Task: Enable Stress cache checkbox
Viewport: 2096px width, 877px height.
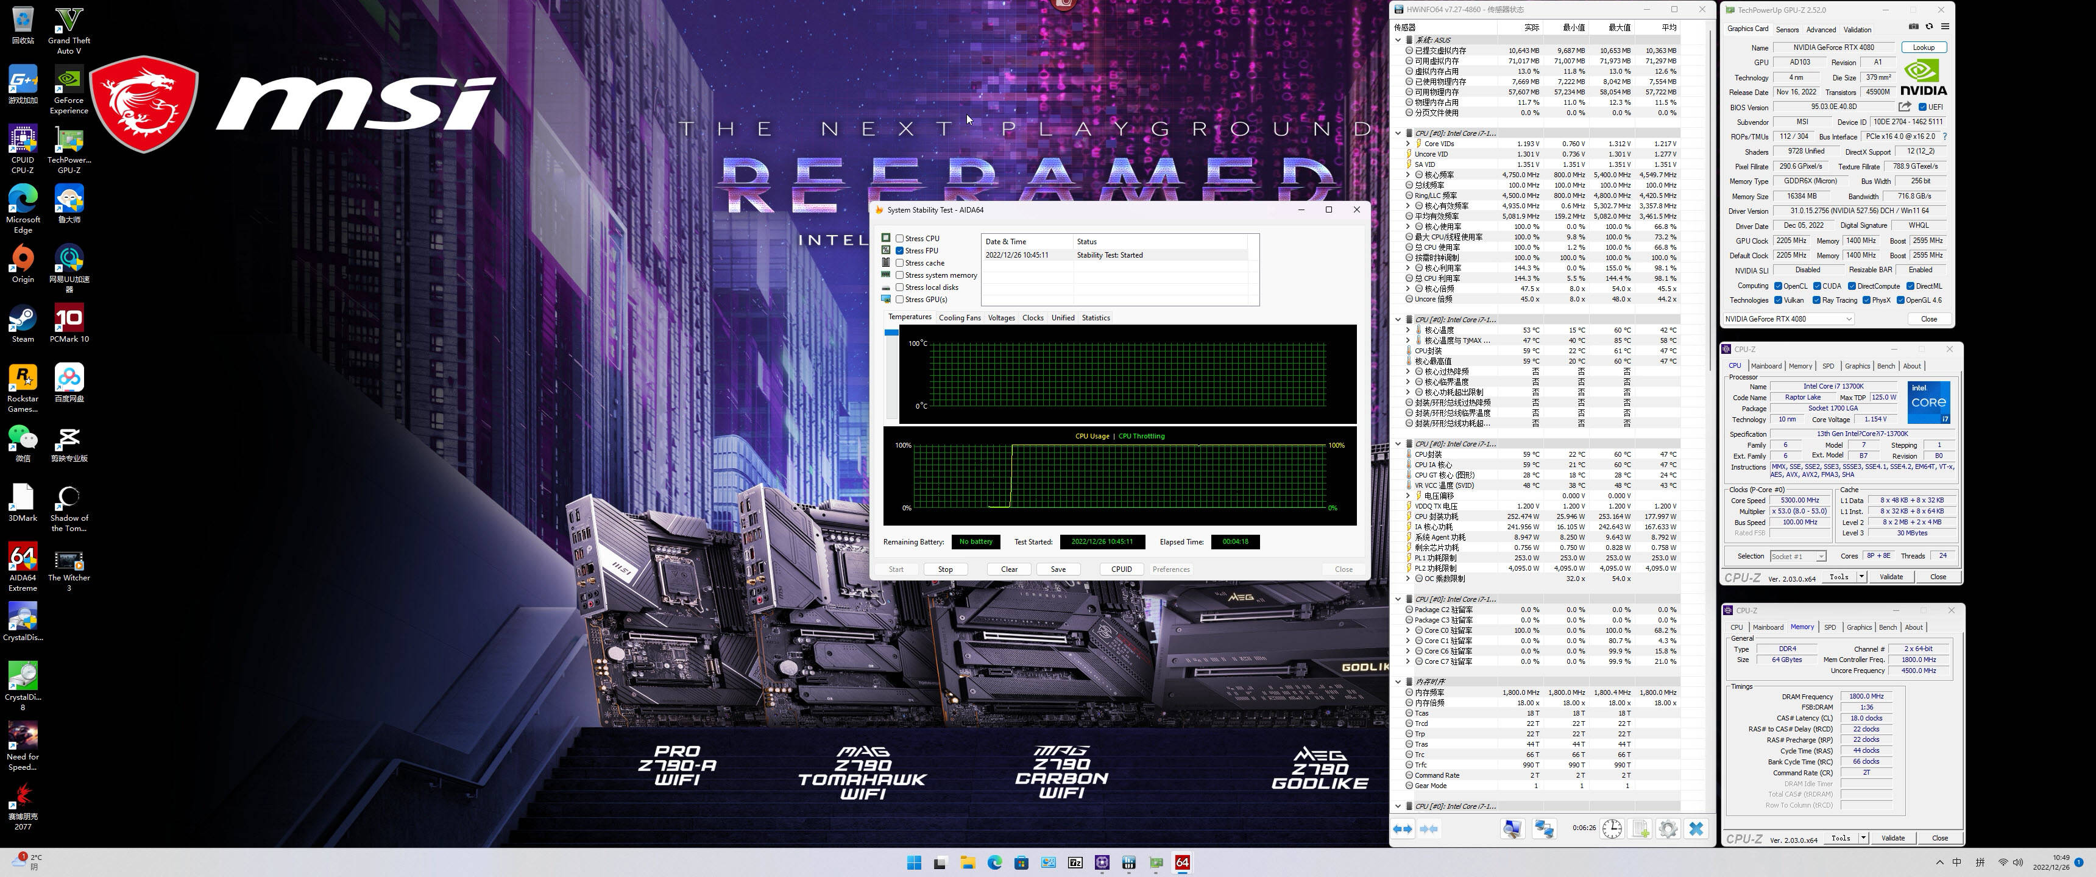Action: pyautogui.click(x=900, y=262)
